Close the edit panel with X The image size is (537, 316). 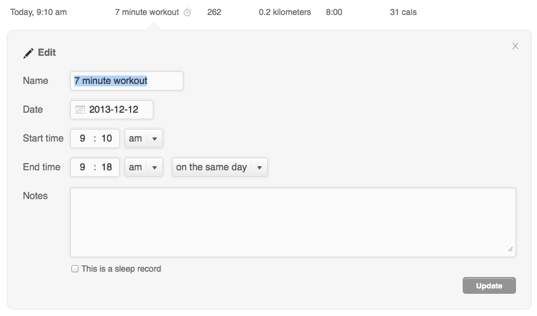click(x=515, y=46)
